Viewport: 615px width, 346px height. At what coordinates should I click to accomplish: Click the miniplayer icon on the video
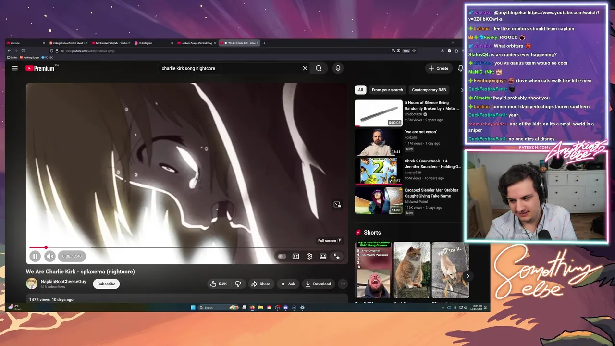point(337,205)
